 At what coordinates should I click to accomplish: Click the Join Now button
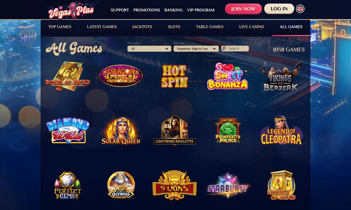(x=243, y=9)
